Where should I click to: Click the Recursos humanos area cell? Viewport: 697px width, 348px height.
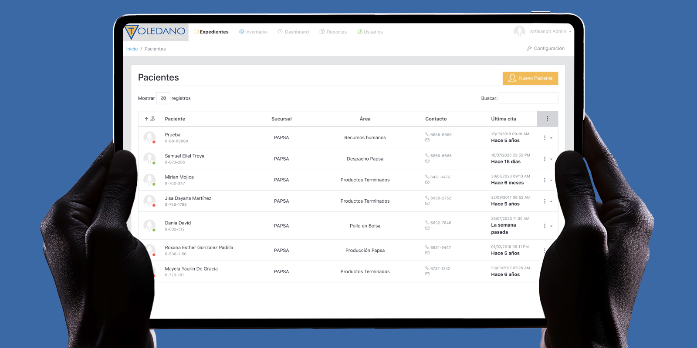[365, 137]
